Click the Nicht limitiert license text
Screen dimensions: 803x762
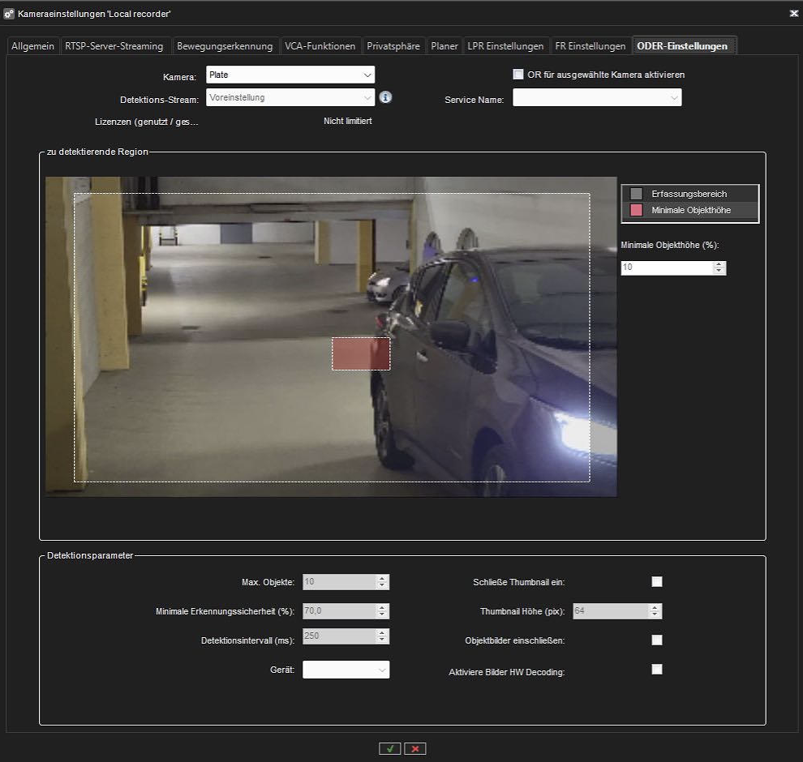click(x=348, y=122)
